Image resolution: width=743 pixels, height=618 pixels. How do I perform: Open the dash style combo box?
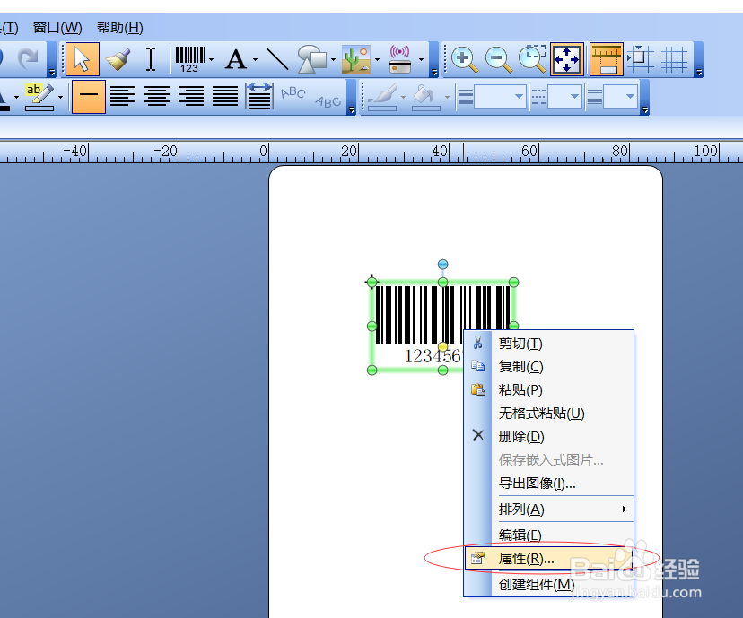pos(564,97)
